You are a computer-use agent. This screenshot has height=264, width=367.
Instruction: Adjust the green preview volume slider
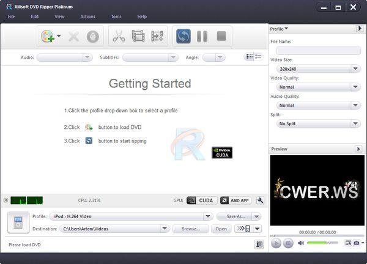click(322, 243)
